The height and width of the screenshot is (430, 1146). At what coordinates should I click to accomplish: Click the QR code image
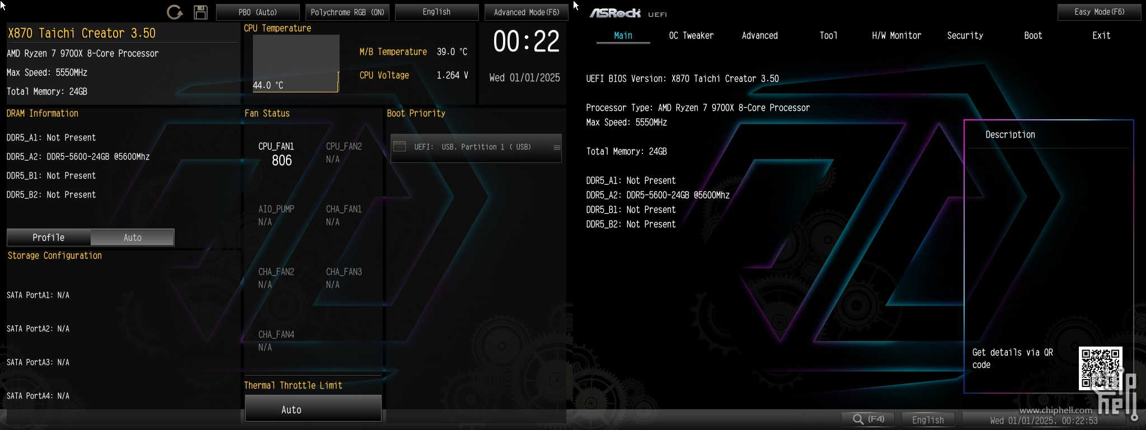tap(1100, 368)
